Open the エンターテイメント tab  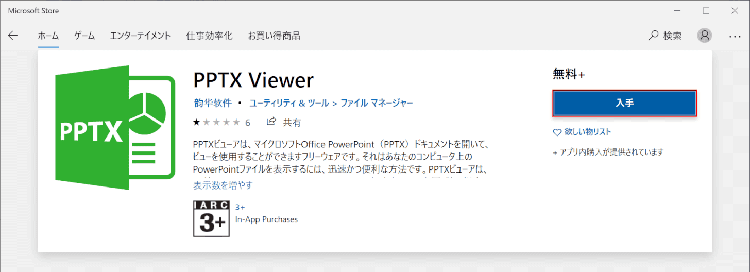140,36
